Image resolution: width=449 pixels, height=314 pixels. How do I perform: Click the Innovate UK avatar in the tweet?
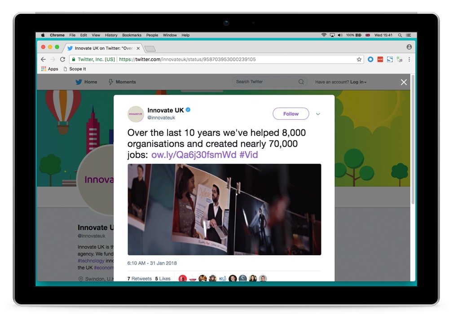click(x=136, y=114)
